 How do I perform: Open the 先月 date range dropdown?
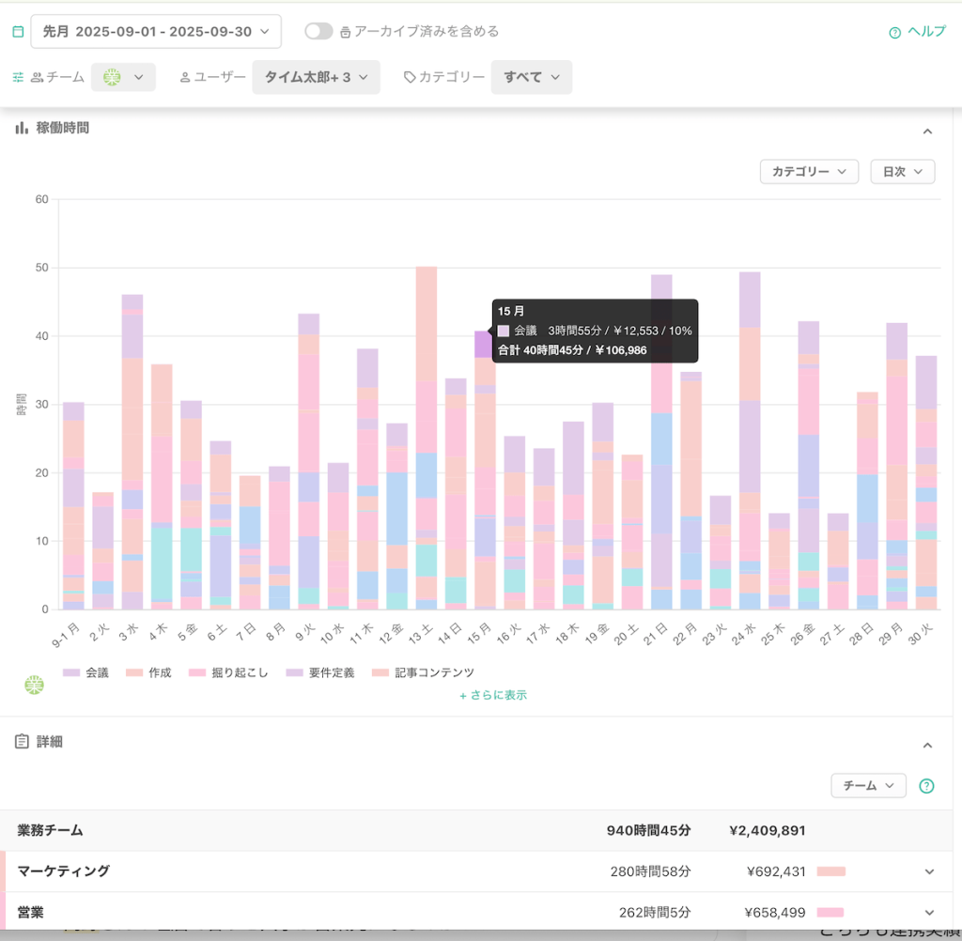point(156,31)
